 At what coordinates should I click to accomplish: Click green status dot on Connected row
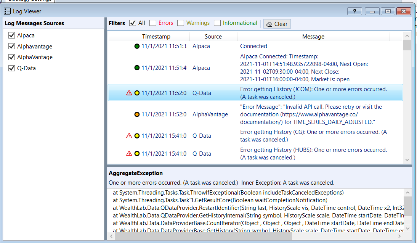pyautogui.click(x=137, y=46)
